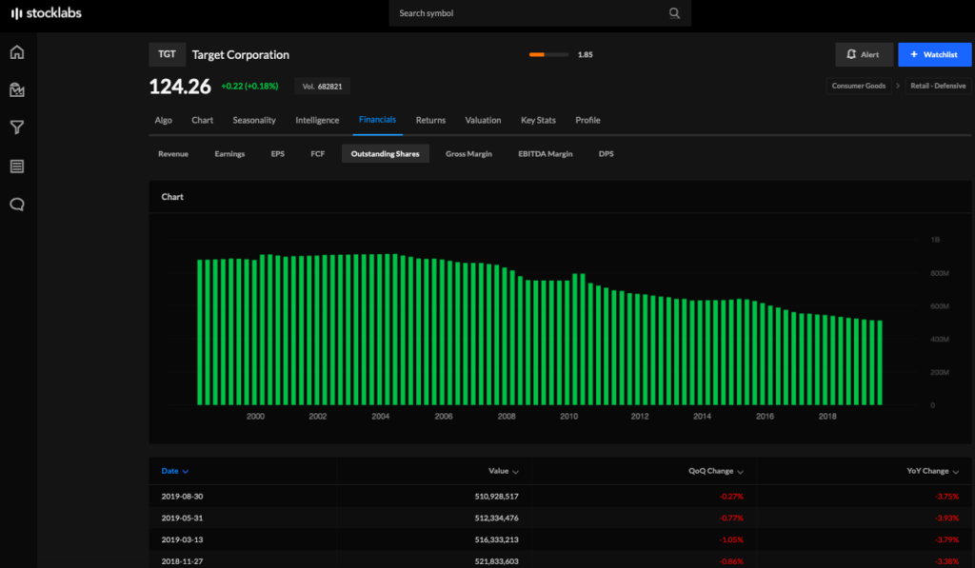
Task: Click the orange score bar beside 1.85
Action: 548,54
